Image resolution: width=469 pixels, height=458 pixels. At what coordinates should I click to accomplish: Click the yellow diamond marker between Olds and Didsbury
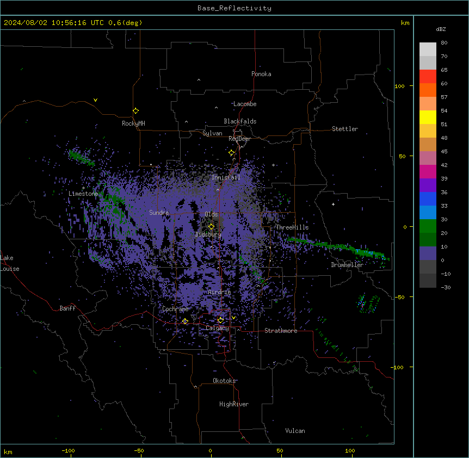point(211,227)
